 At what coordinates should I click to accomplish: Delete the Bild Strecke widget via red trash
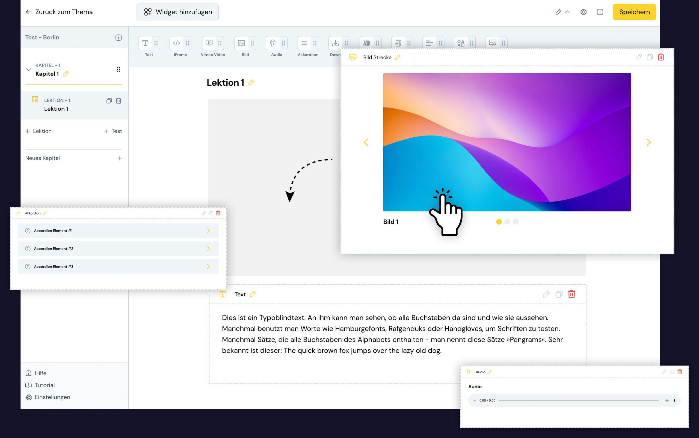(x=661, y=57)
